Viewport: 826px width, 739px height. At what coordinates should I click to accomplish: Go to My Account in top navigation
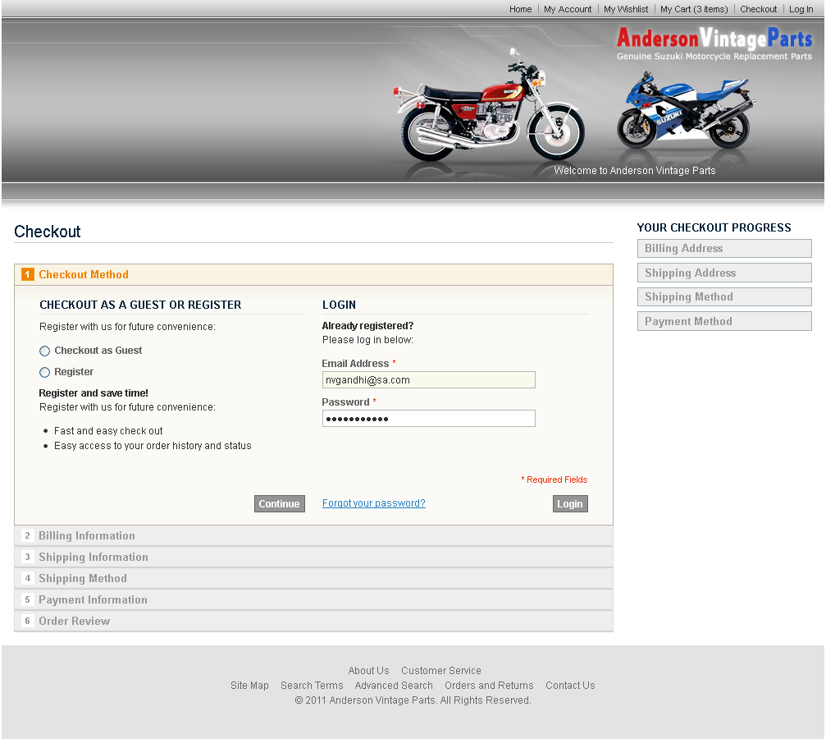coord(568,9)
